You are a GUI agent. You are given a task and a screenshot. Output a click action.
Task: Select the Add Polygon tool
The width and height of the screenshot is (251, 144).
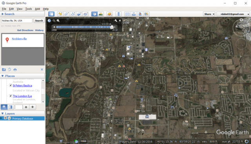67,14
